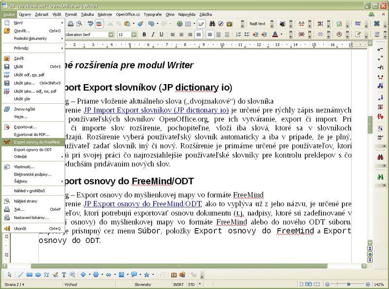Open the Navigator compass icon
Image resolution: width=389 pixels, height=289 pixels.
click(x=221, y=23)
